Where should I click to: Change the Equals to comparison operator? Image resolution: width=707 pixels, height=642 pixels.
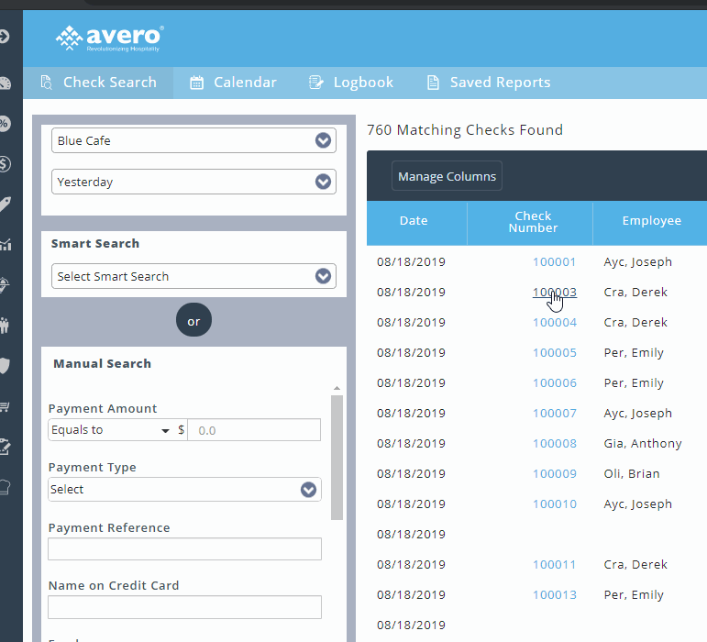click(x=111, y=430)
